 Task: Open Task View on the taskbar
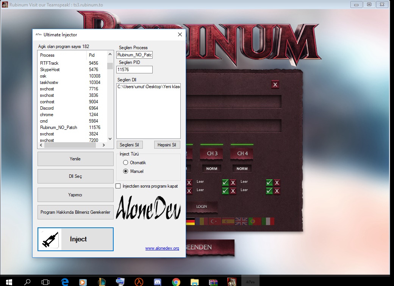[x=45, y=282]
